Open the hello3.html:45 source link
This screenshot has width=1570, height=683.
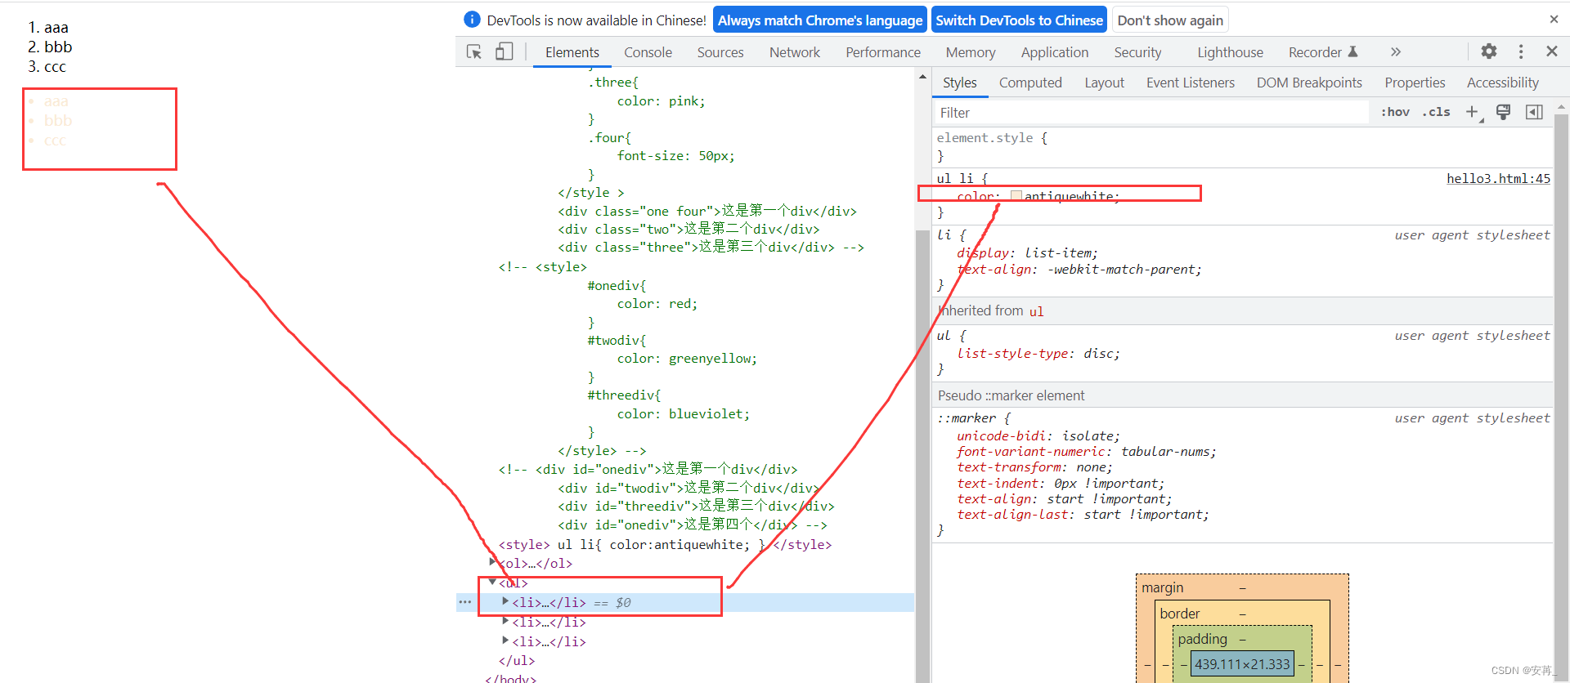(1498, 178)
